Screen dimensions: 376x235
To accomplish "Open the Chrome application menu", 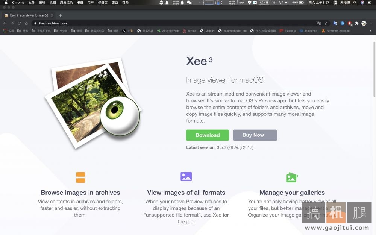I will (x=18, y=2).
